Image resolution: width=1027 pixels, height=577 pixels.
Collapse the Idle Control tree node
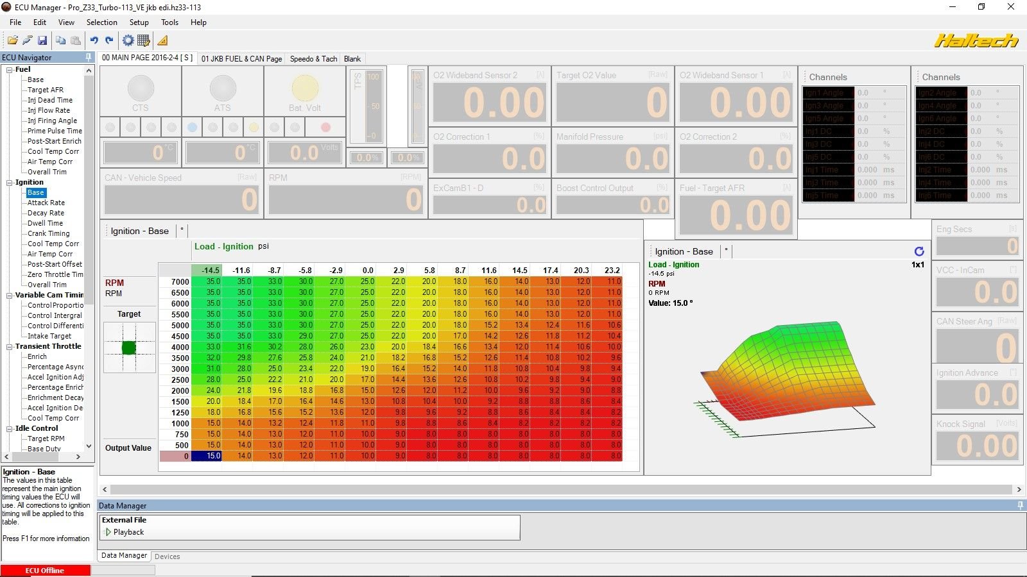point(10,429)
